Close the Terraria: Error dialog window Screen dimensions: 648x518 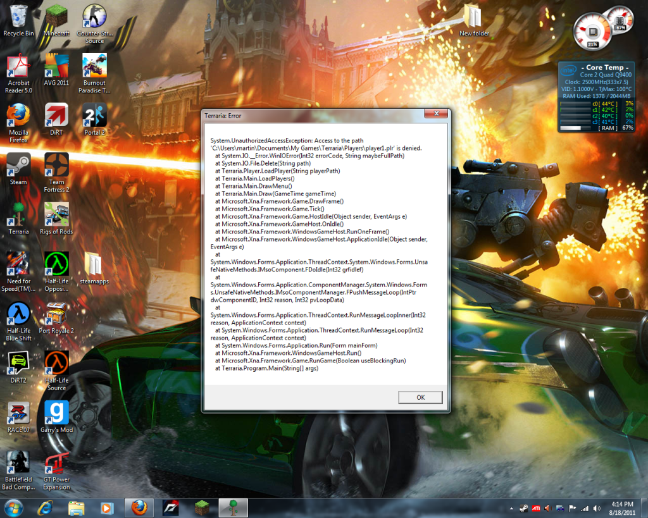click(434, 114)
